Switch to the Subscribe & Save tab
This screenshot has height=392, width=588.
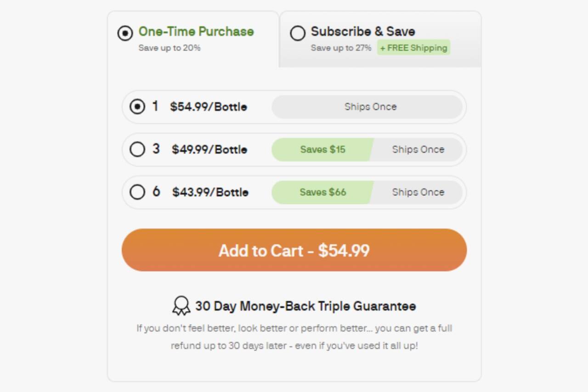point(363,32)
